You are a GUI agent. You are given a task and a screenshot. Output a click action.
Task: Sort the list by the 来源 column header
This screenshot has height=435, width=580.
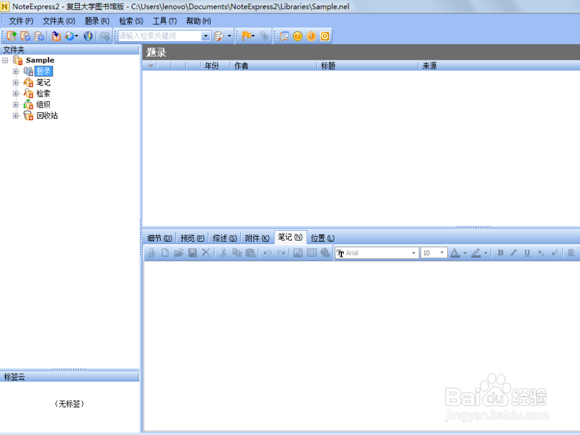pos(500,65)
